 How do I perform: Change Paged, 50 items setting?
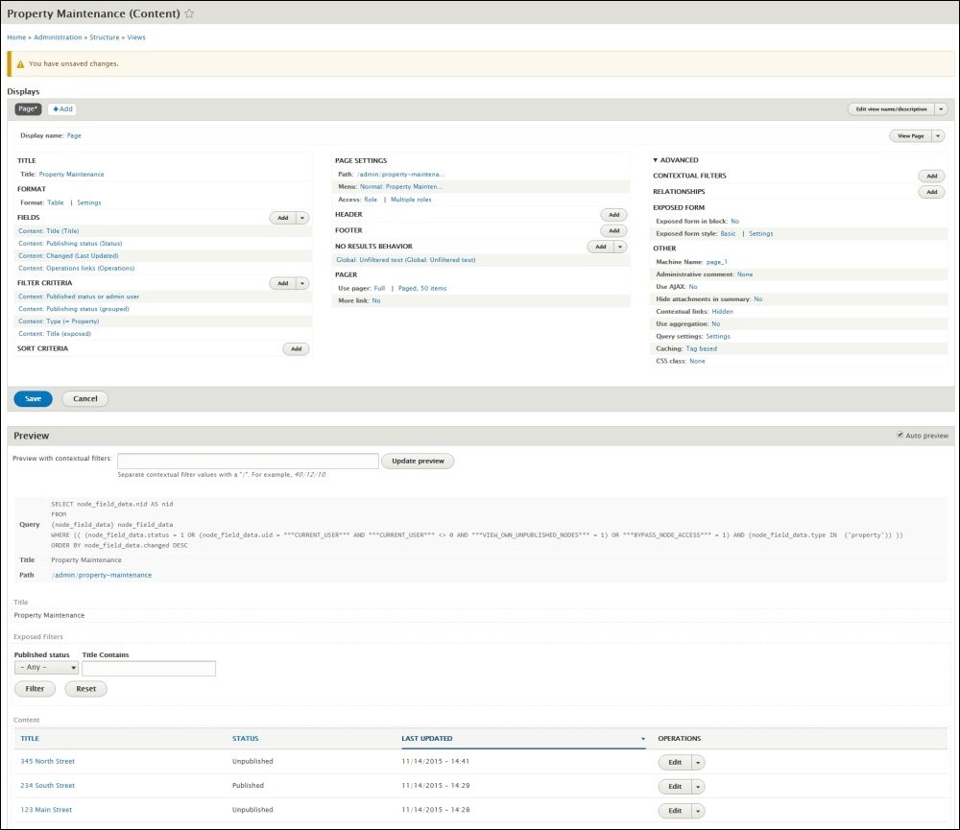[x=422, y=288]
